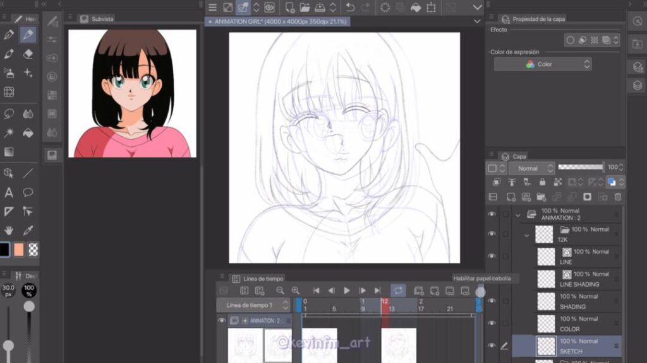The height and width of the screenshot is (363, 647).
Task: Select the Balloon tool
Action: 28,192
